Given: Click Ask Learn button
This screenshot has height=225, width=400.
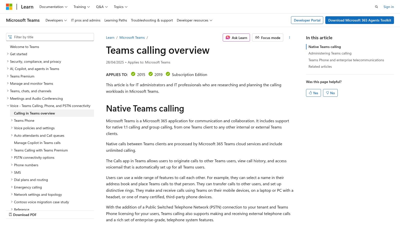Looking at the screenshot, I should pyautogui.click(x=236, y=37).
